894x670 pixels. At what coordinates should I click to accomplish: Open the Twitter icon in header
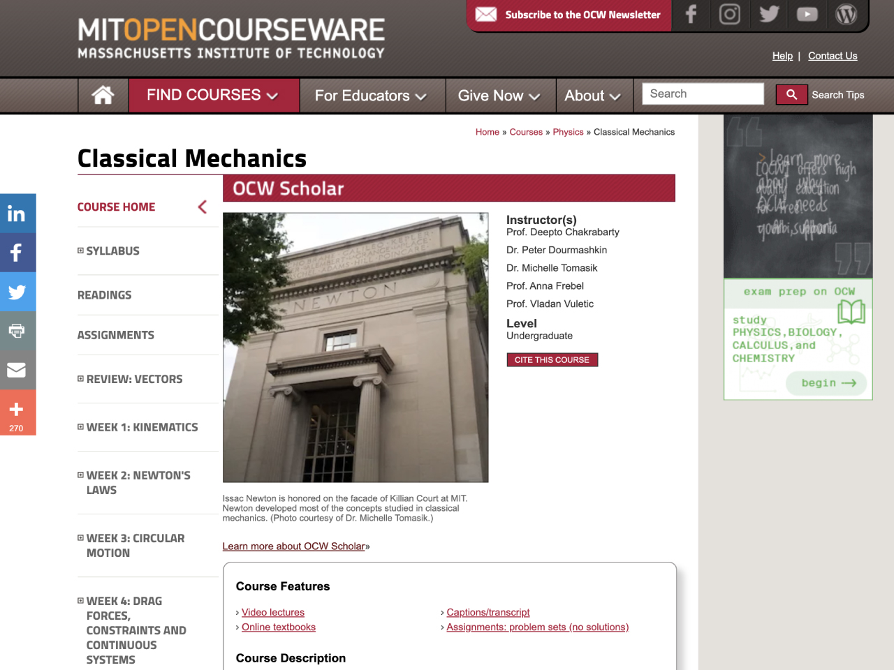click(769, 15)
